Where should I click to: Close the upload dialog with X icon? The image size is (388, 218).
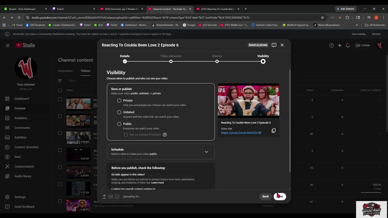pos(282,45)
